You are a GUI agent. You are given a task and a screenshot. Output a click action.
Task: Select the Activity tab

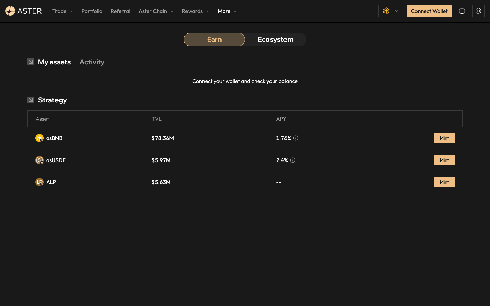tap(92, 62)
